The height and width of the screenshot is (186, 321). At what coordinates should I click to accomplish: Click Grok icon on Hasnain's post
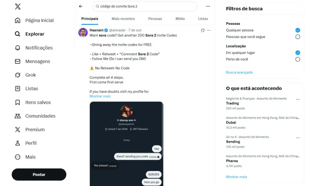click(x=203, y=30)
